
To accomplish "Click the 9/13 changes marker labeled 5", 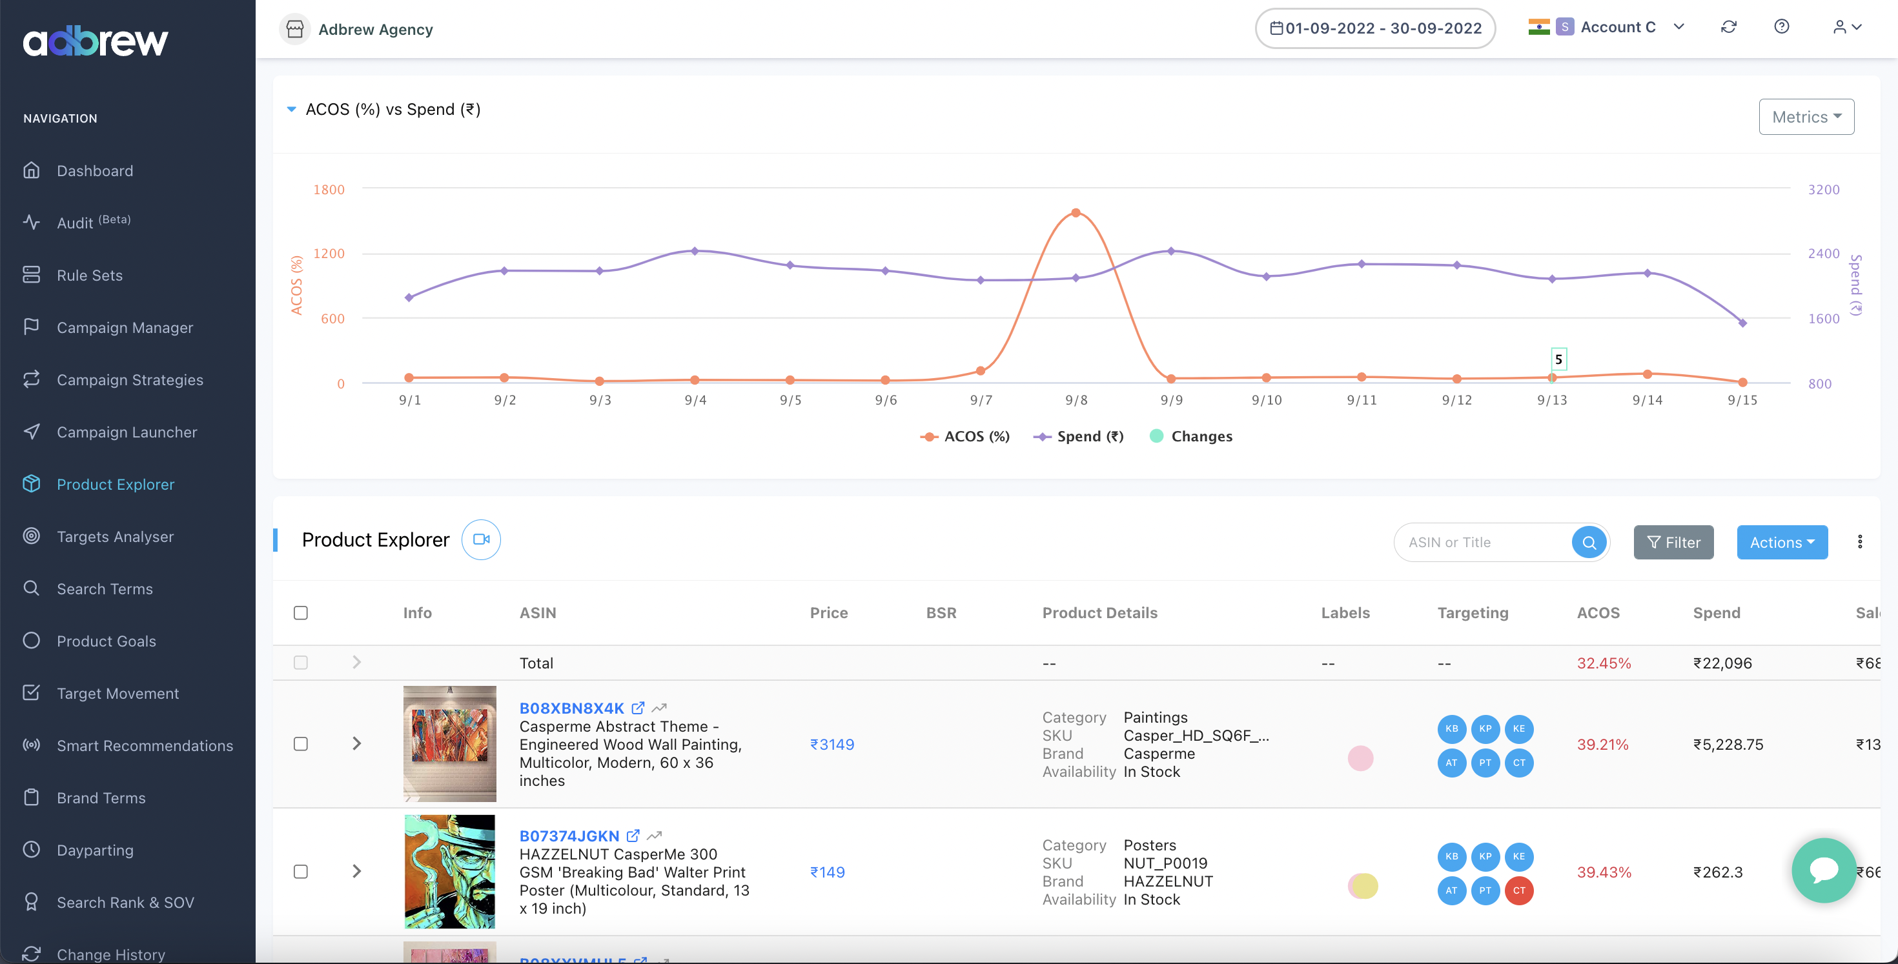I will 1558,359.
